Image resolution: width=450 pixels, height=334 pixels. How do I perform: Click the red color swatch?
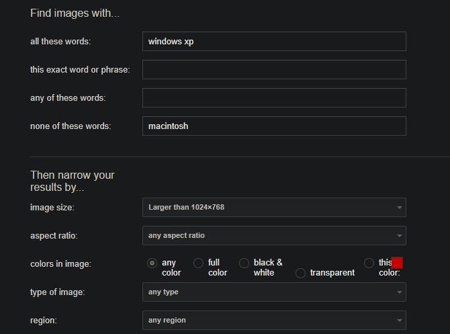[x=397, y=263]
